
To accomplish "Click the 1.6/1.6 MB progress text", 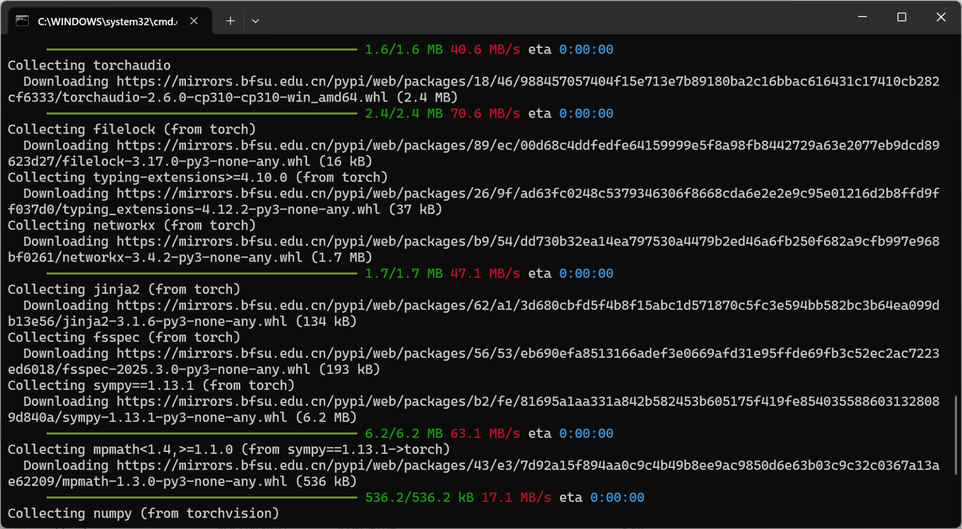I will click(x=404, y=50).
